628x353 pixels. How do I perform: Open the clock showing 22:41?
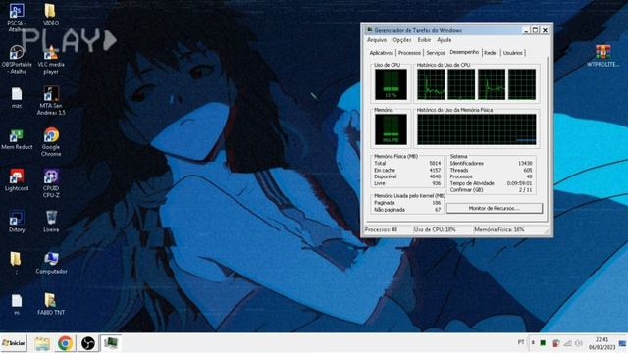tap(602, 343)
